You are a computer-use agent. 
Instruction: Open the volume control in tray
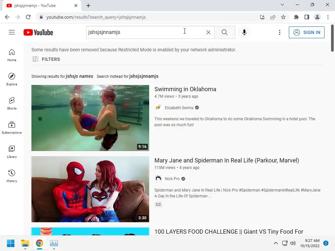[x=293, y=243]
